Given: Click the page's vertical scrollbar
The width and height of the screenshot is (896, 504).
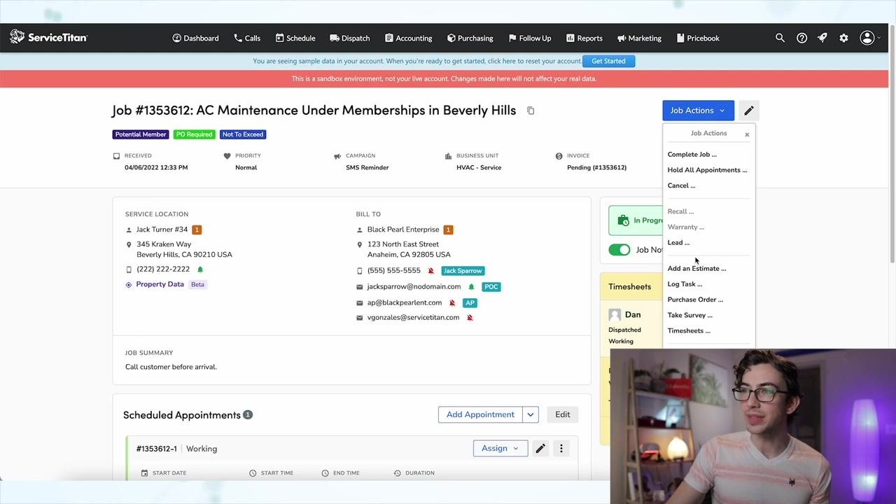Looking at the screenshot, I should click(892, 143).
